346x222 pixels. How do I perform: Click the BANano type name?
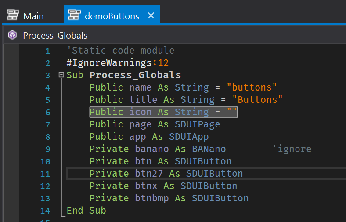pos(209,149)
